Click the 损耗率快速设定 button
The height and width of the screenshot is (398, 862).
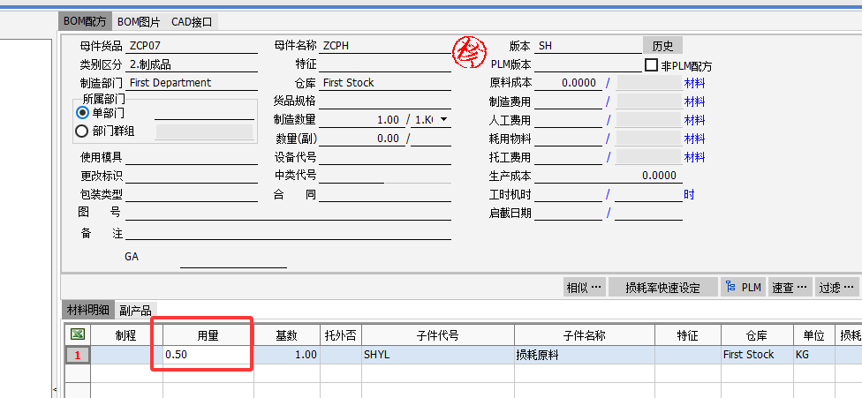[x=662, y=287]
